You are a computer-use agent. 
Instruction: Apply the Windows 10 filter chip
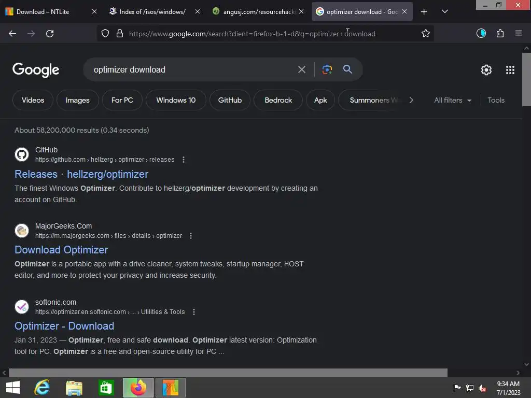click(x=176, y=100)
